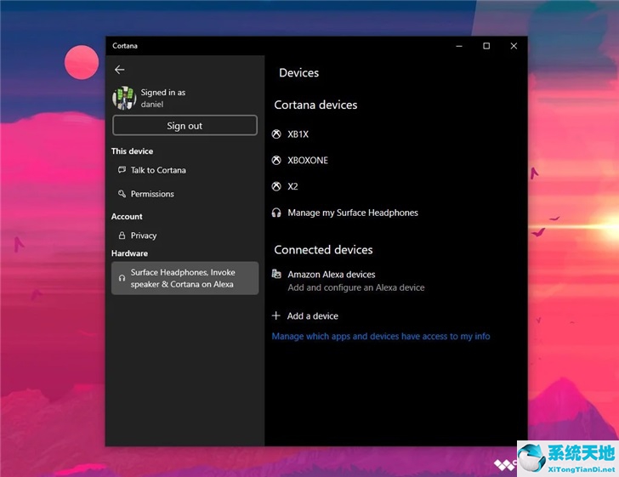619x477 pixels.
Task: Maximize the Cortana window
Action: [486, 46]
